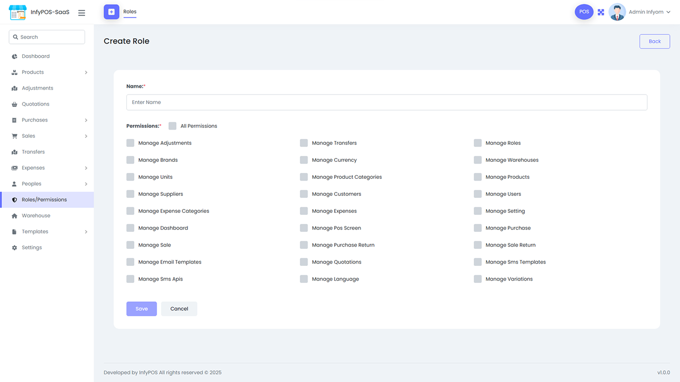Toggle the sidebar with the hamburger icon
Image resolution: width=680 pixels, height=382 pixels.
tap(81, 12)
